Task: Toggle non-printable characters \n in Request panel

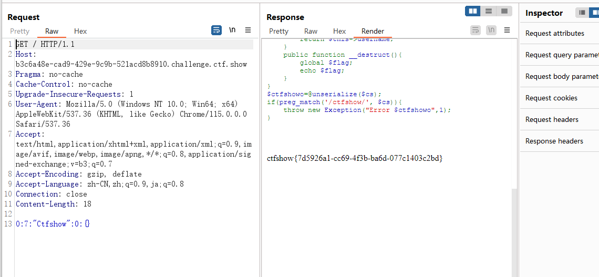Action: (232, 30)
